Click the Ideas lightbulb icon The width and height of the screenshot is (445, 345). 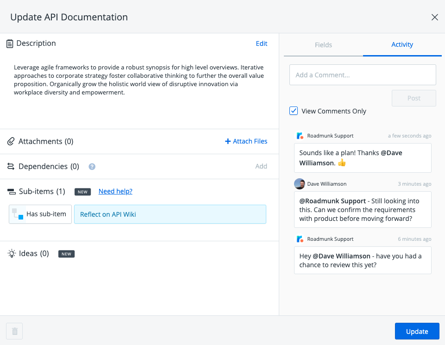(12, 253)
